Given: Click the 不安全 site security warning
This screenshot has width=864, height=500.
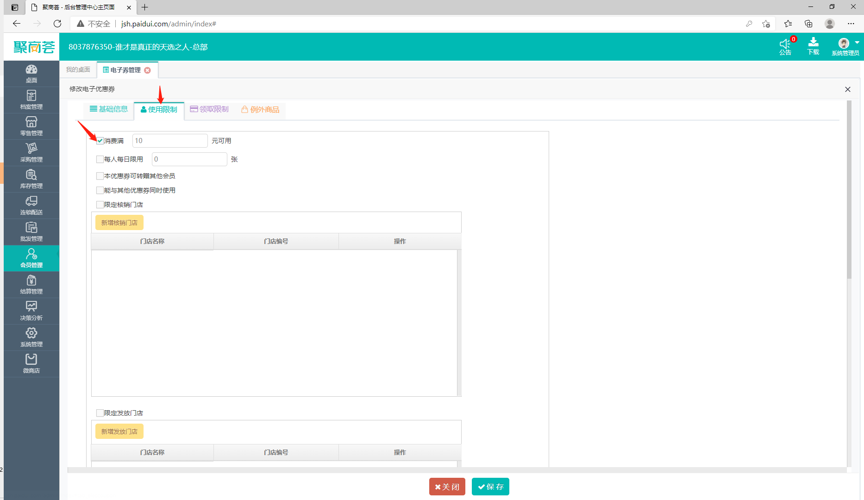Looking at the screenshot, I should coord(94,24).
